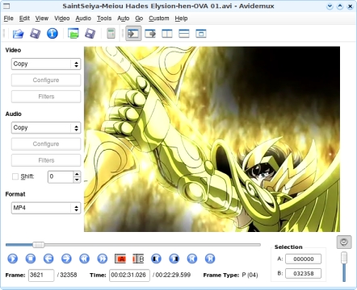Open the File menu
357x290 pixels.
8,19
